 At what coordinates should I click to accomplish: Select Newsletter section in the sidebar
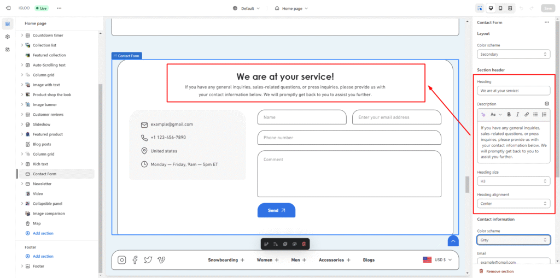pos(42,184)
